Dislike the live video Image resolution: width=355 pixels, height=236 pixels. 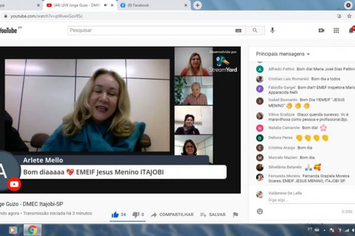click(x=135, y=215)
